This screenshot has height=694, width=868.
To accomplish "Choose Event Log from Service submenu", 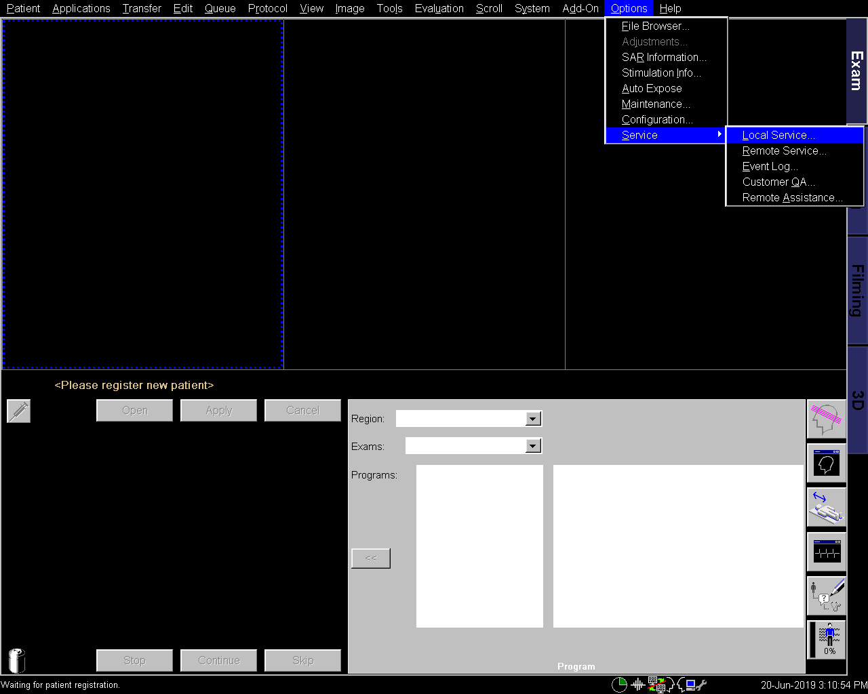I will tap(770, 167).
